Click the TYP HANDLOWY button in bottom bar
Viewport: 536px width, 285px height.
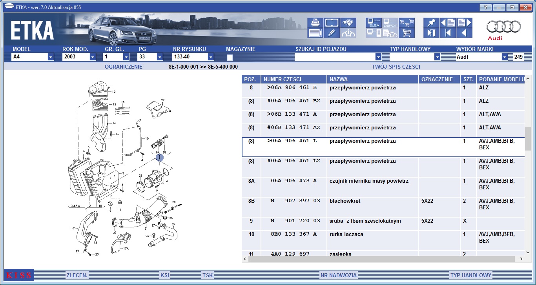point(471,275)
